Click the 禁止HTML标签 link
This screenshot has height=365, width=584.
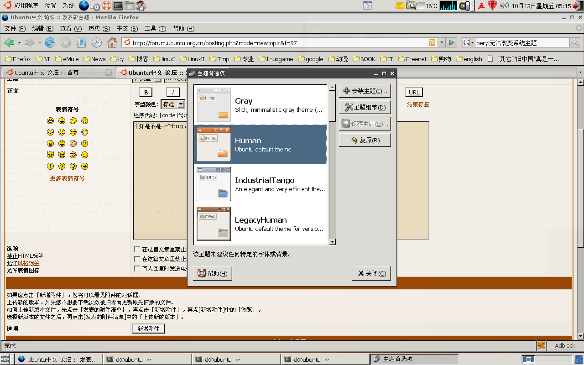coord(25,256)
